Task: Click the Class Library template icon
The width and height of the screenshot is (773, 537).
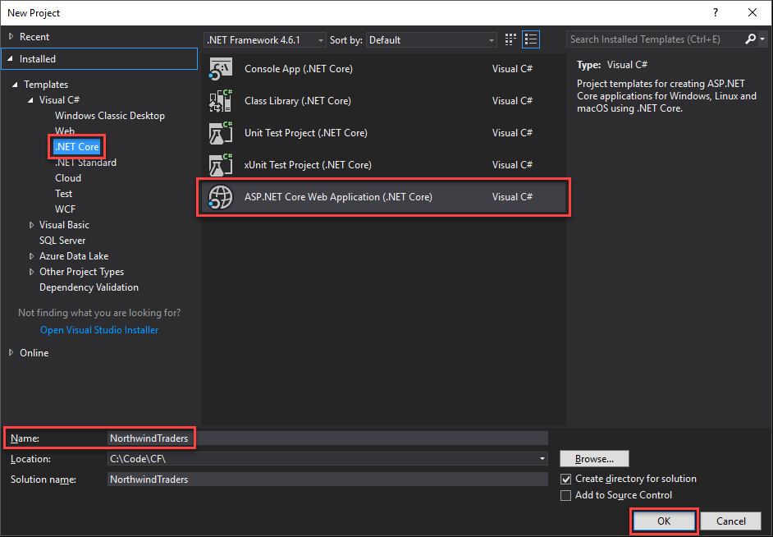Action: point(221,101)
